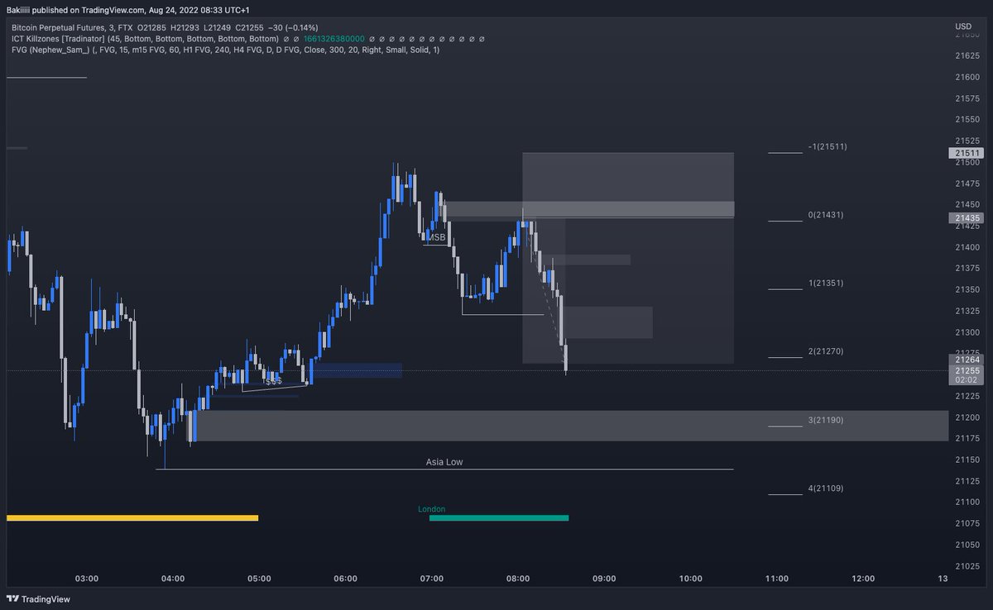Click the 21375 price axis label
Image resolution: width=993 pixels, height=610 pixels.
967,269
